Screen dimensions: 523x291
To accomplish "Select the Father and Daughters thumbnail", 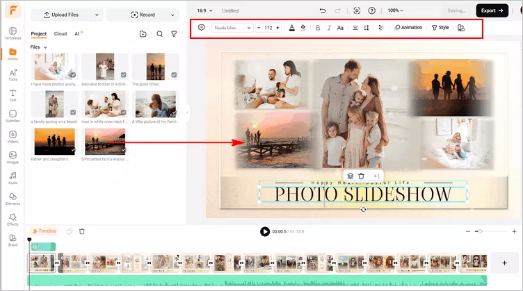I will pyautogui.click(x=55, y=142).
